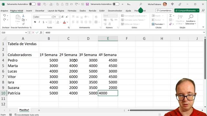This screenshot has height=116, width=207.
Task: Toggle the first Salvamento Automático switch
Action: coord(32,4)
